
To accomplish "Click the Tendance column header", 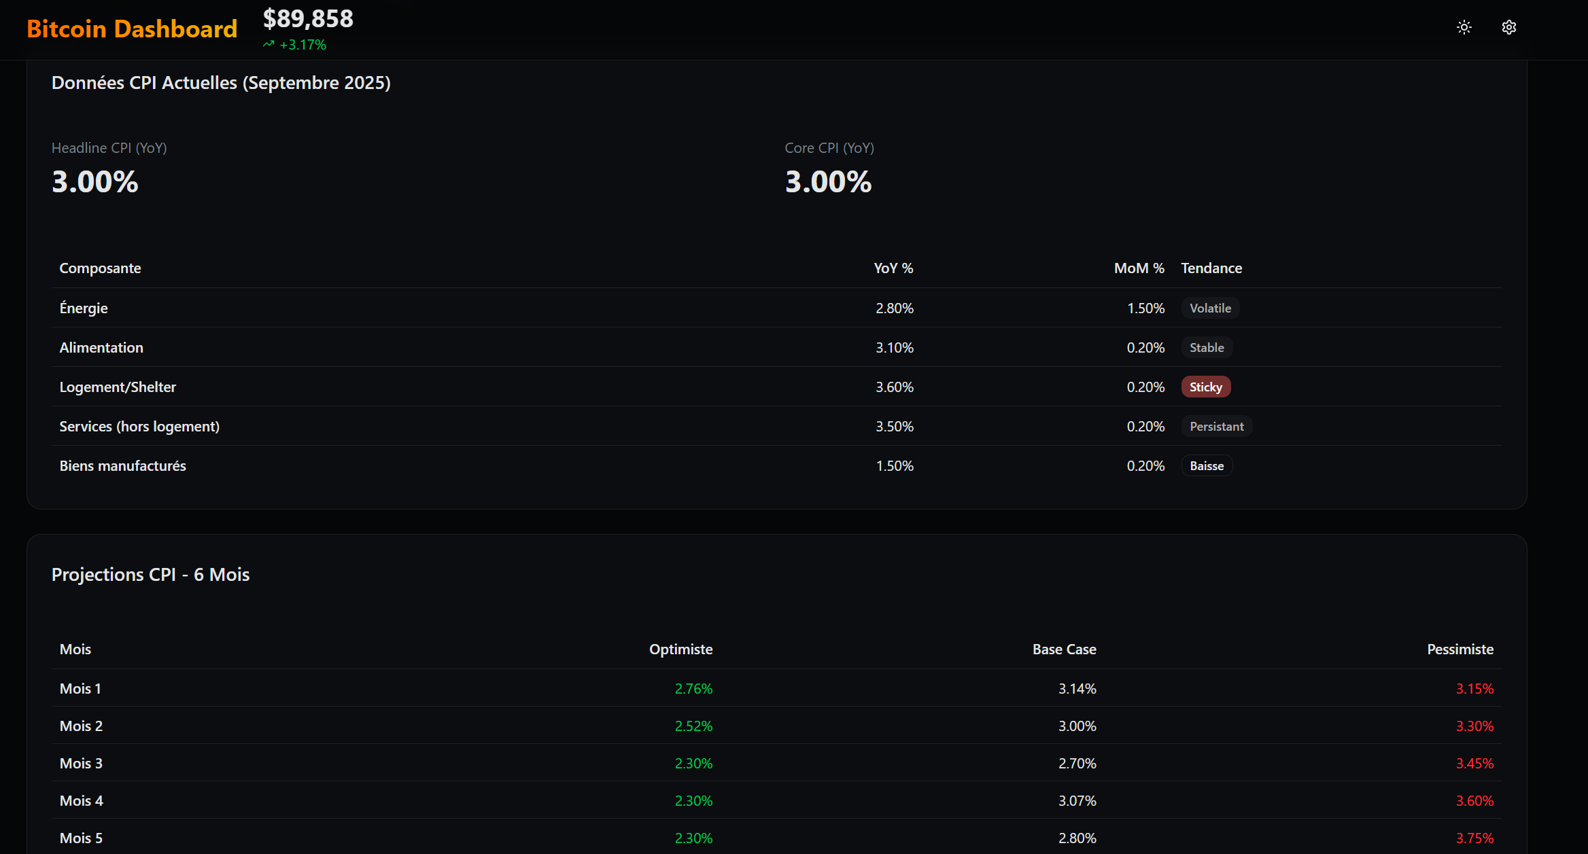I will tap(1211, 268).
